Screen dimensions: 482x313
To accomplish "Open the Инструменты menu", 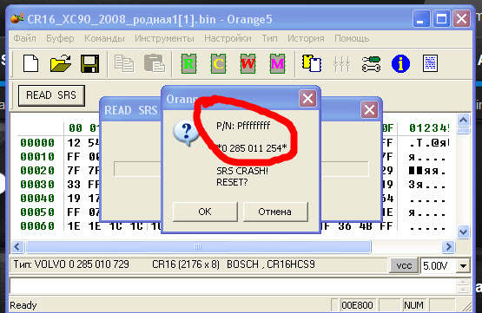I will pos(164,38).
